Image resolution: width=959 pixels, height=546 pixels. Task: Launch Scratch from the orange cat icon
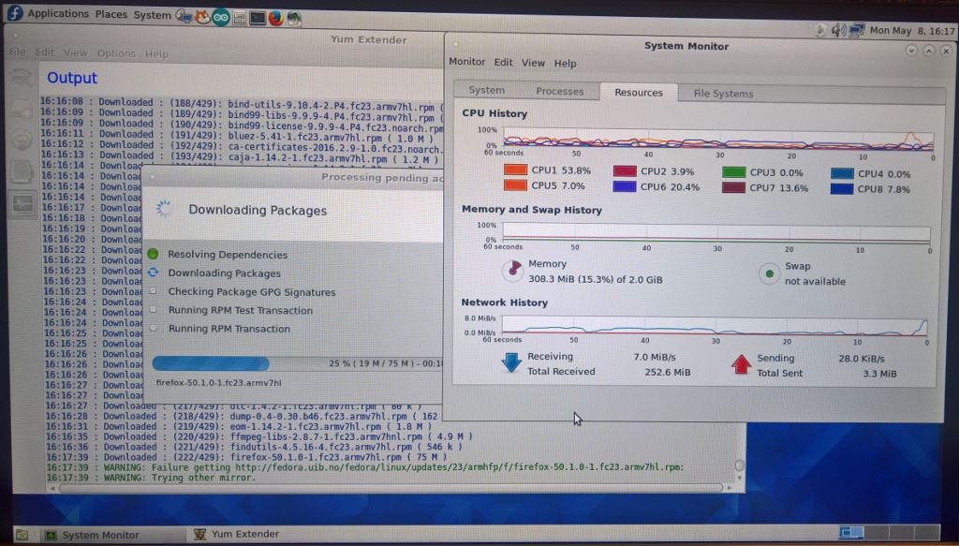[x=202, y=17]
